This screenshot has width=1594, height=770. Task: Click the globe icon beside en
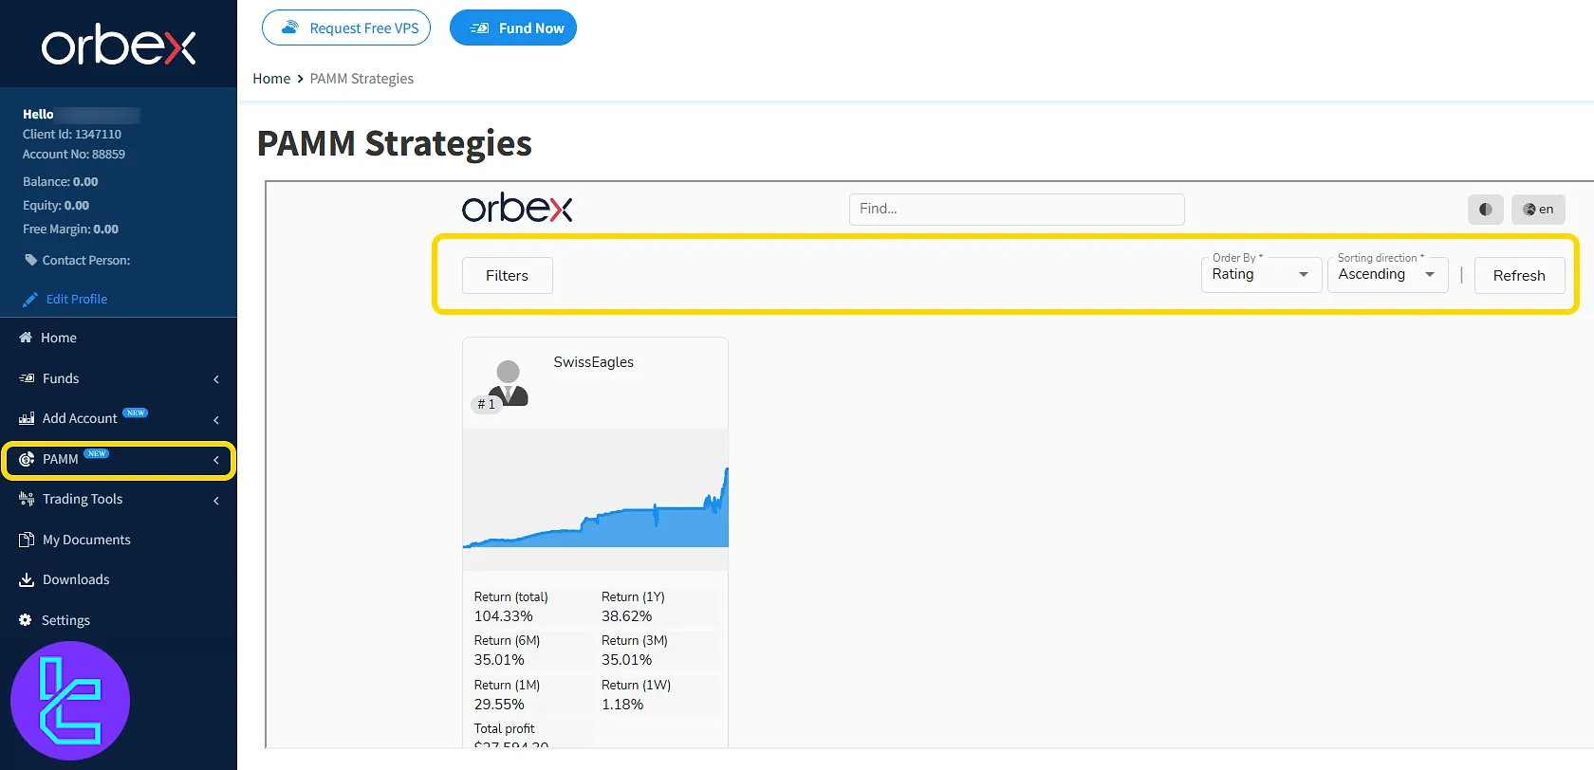pos(1529,210)
